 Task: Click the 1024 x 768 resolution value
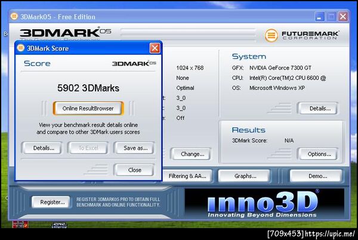[x=190, y=68]
